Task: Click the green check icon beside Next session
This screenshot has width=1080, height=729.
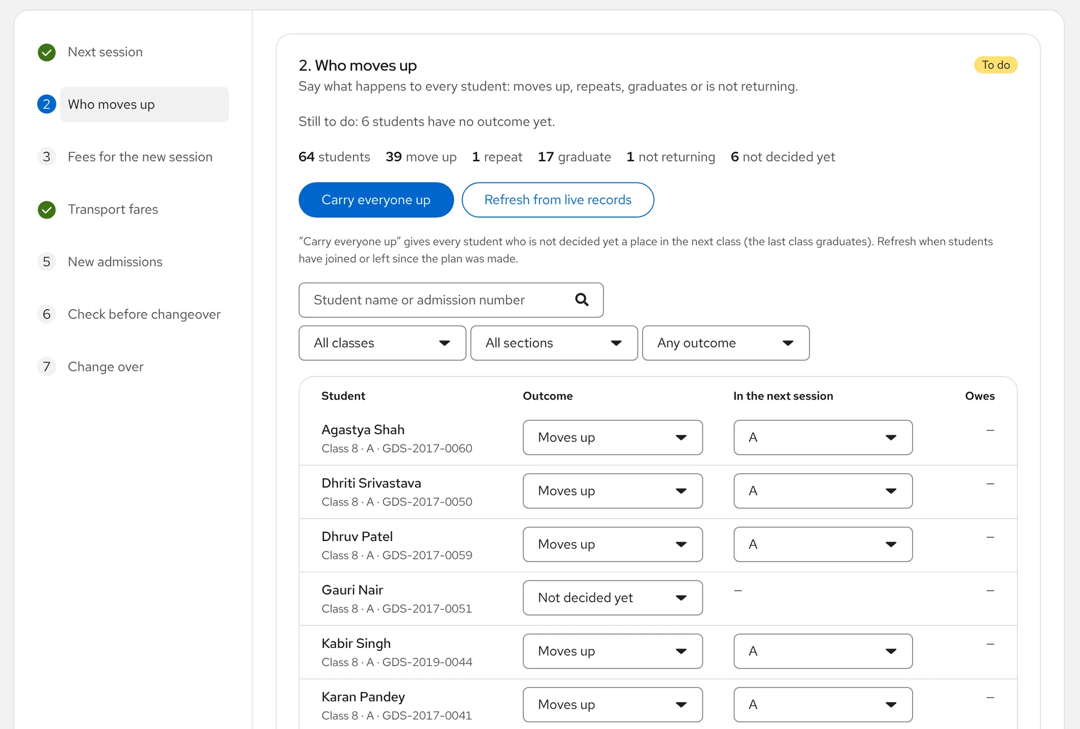Action: (47, 52)
